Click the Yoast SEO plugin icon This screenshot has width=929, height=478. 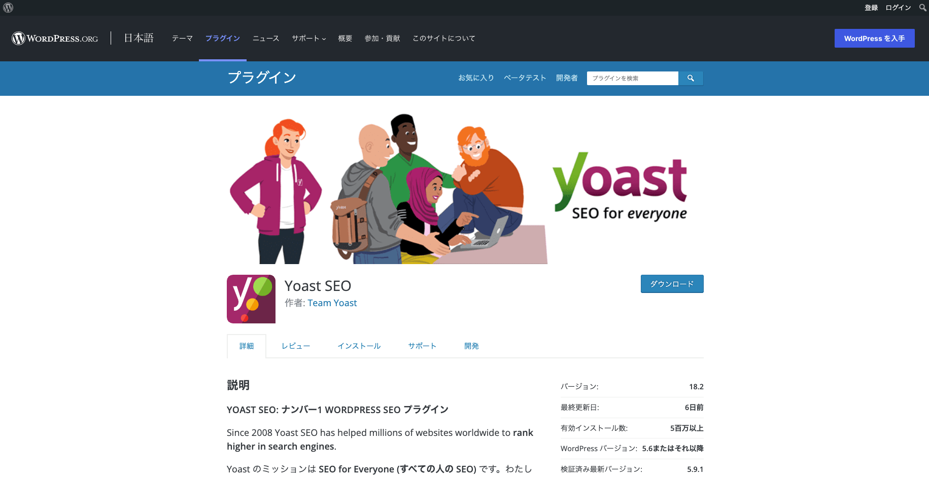click(x=251, y=299)
